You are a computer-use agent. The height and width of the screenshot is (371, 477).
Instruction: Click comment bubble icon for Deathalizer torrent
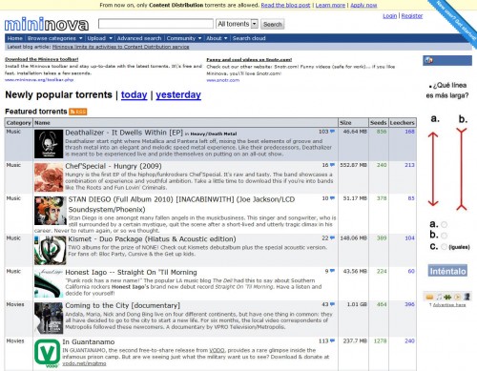coord(332,132)
